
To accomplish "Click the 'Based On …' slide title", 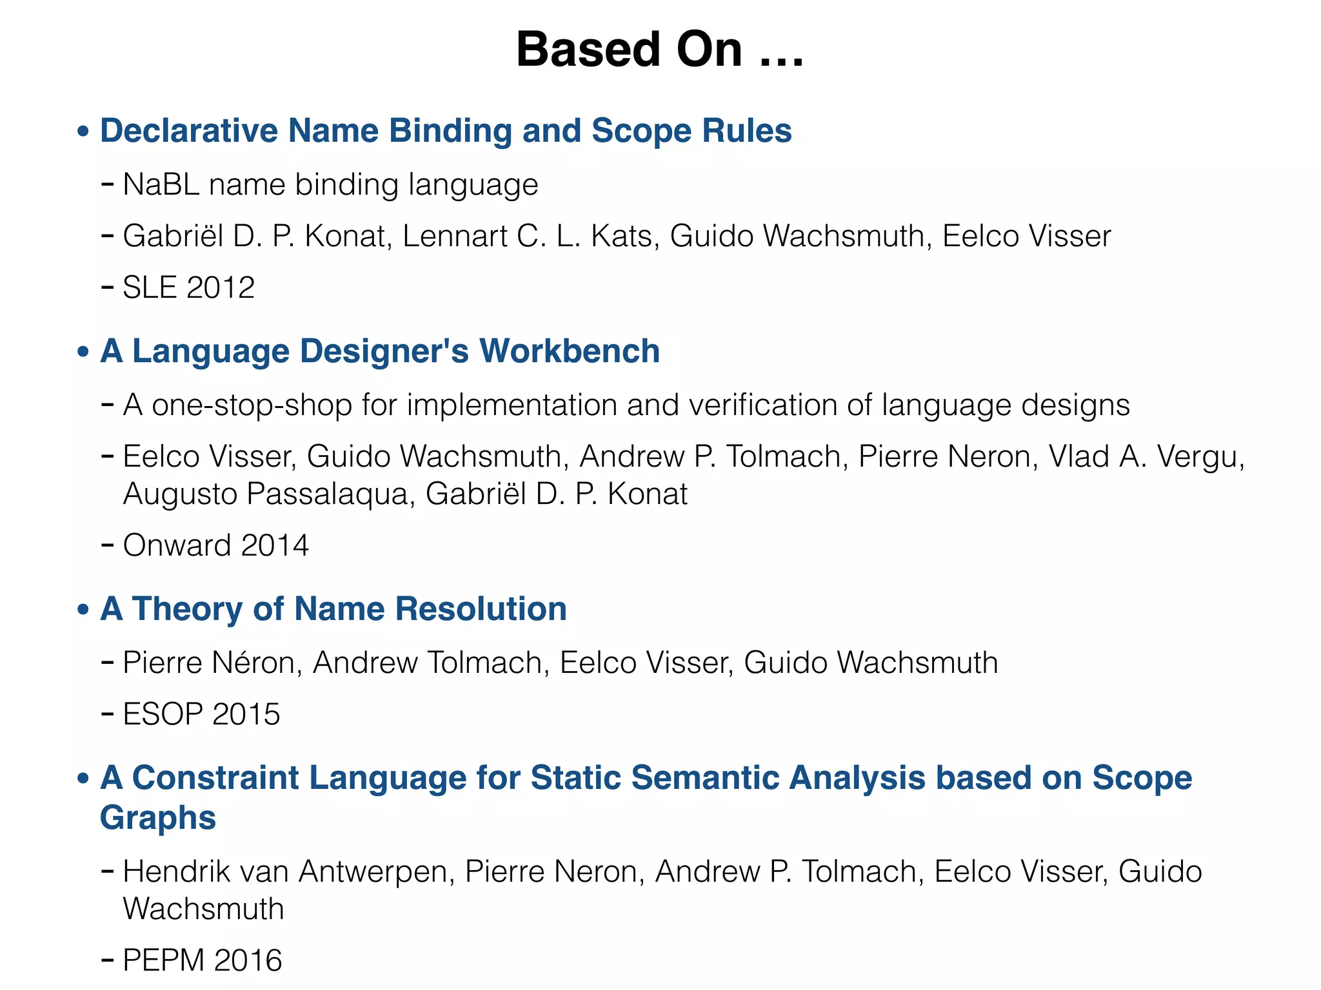I will click(x=660, y=50).
